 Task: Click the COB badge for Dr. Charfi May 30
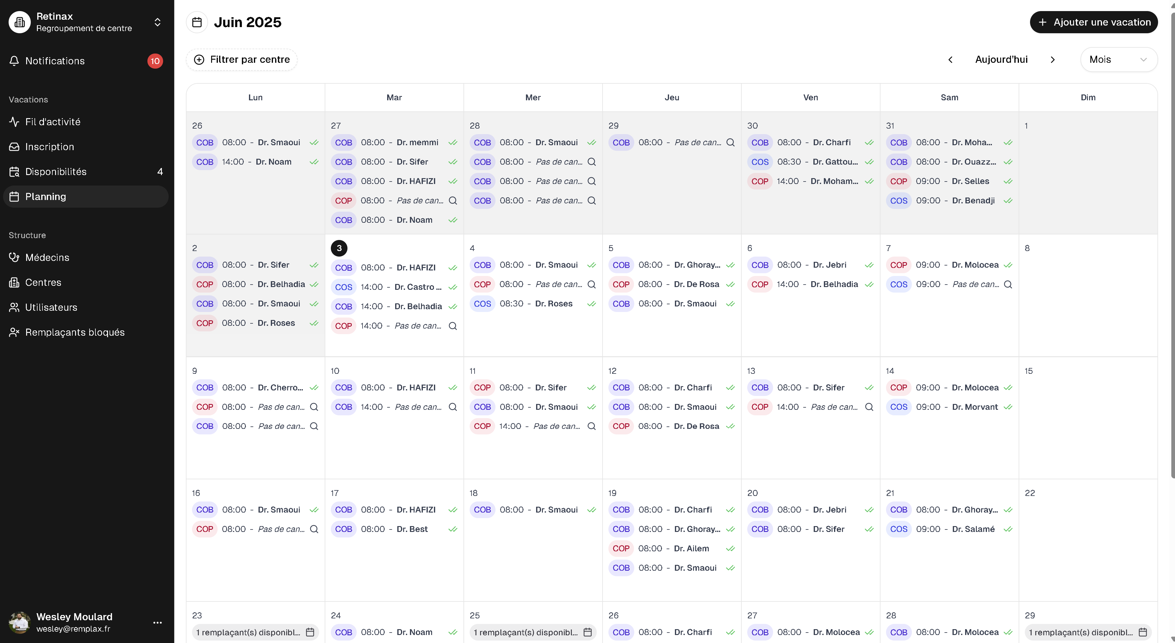760,143
